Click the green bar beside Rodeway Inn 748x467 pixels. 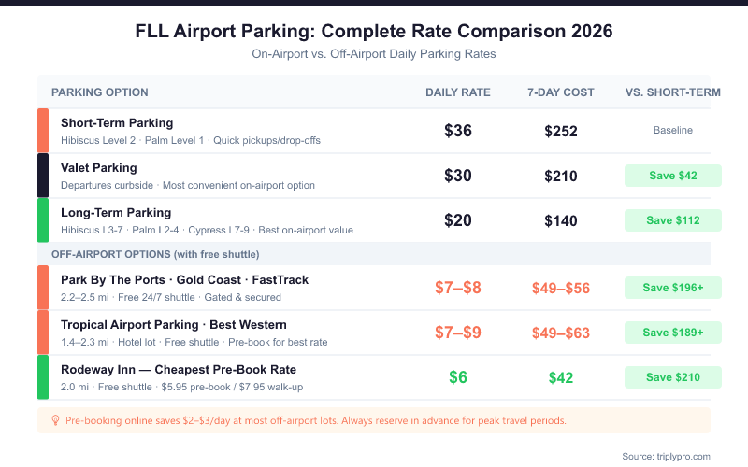43,377
